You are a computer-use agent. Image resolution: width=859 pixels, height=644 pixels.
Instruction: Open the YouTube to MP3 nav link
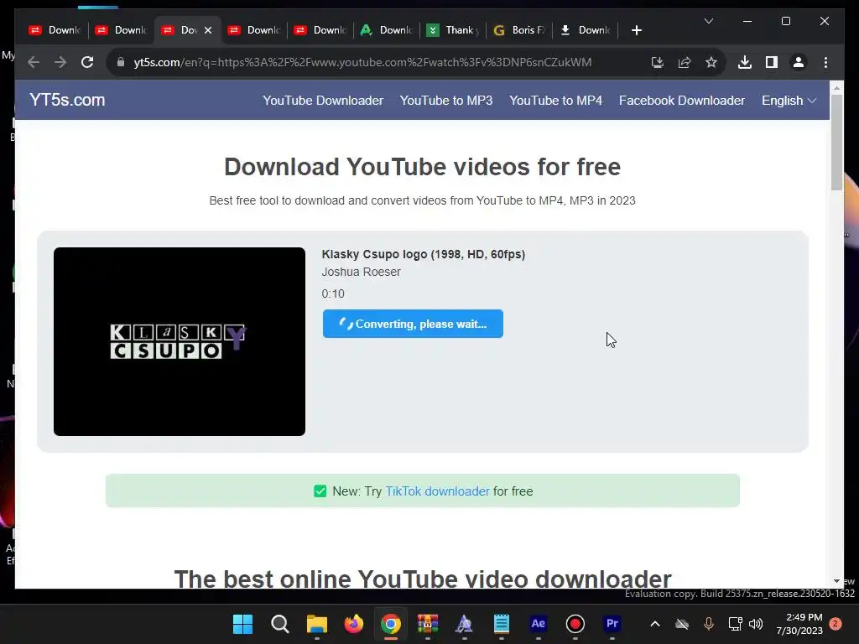click(x=446, y=101)
